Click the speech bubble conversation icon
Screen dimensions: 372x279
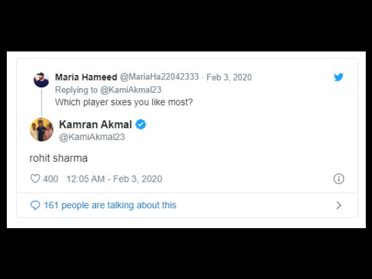pos(35,205)
